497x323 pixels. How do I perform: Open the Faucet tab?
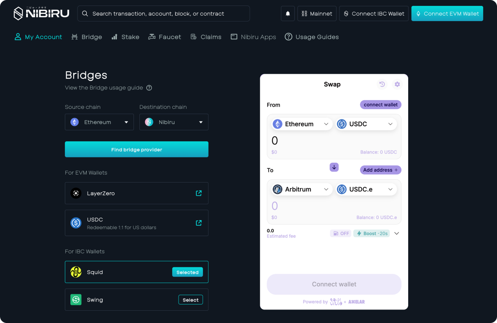pyautogui.click(x=165, y=37)
